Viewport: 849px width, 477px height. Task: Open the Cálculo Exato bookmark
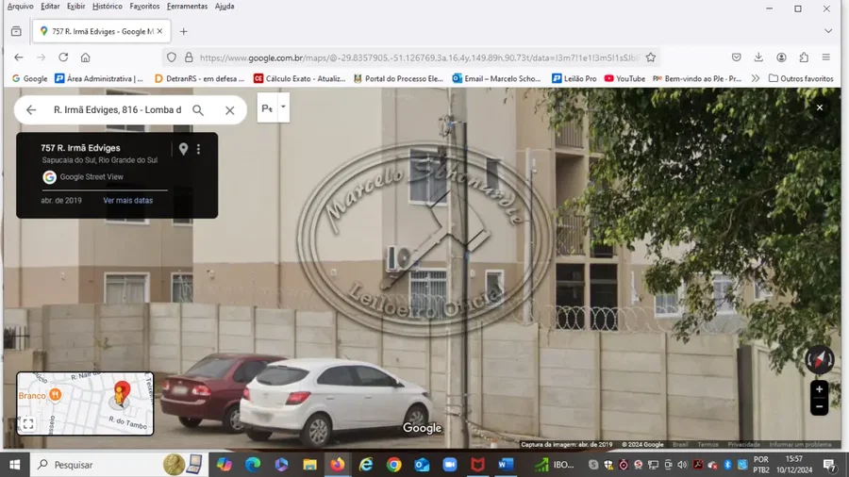(x=299, y=78)
